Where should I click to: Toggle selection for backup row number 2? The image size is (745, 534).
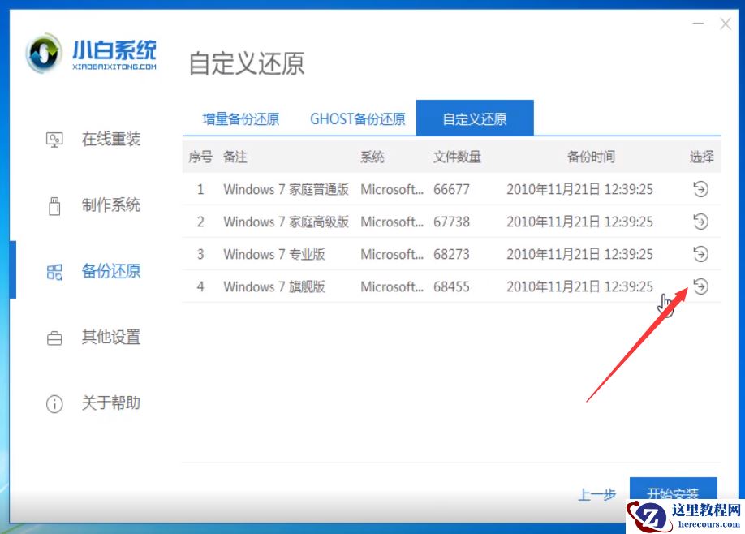(700, 222)
